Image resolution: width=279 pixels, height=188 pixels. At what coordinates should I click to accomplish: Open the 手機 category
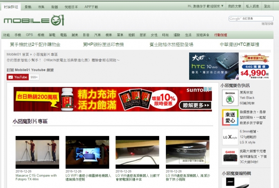point(18,35)
